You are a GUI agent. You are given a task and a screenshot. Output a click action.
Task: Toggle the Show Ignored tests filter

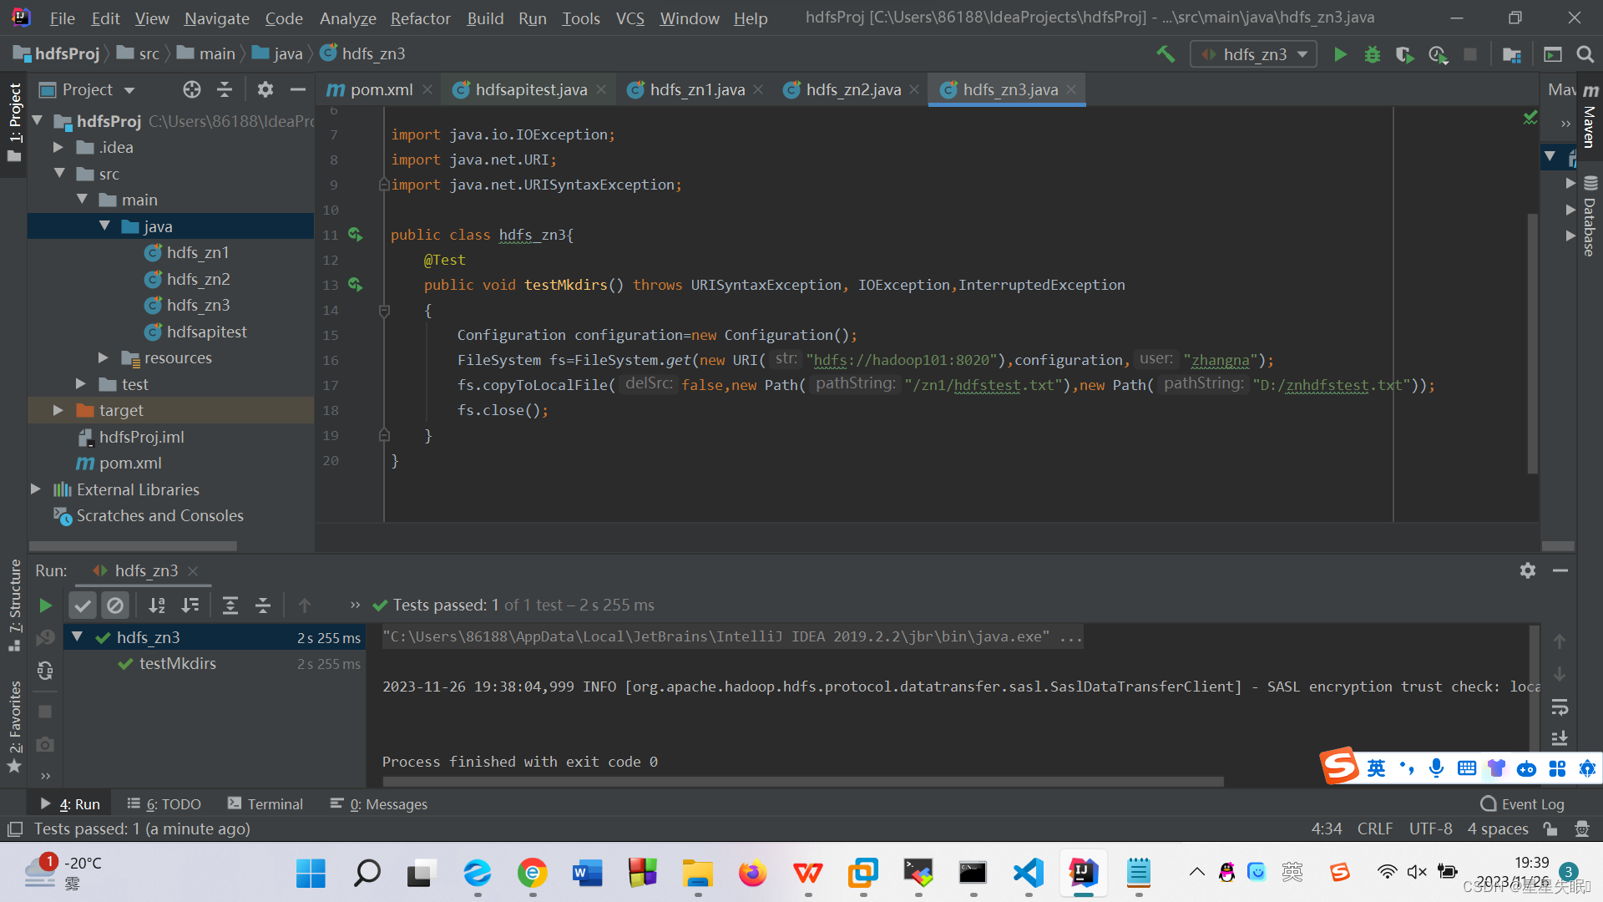pos(115,605)
